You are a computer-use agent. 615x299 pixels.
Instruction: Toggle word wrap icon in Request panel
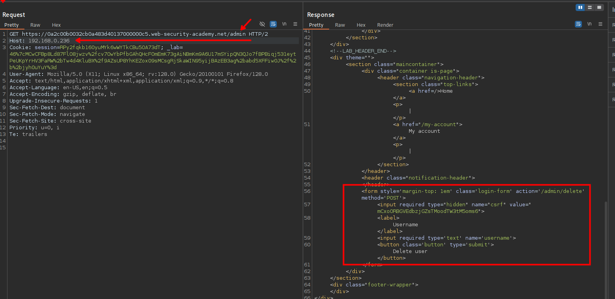click(273, 24)
